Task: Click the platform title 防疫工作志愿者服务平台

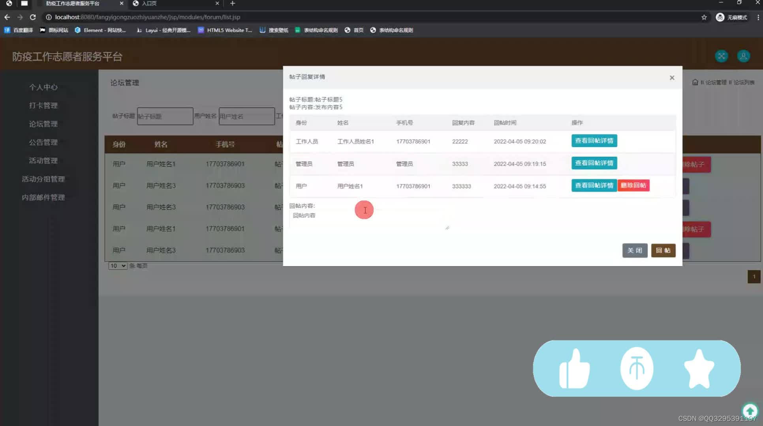Action: click(67, 56)
